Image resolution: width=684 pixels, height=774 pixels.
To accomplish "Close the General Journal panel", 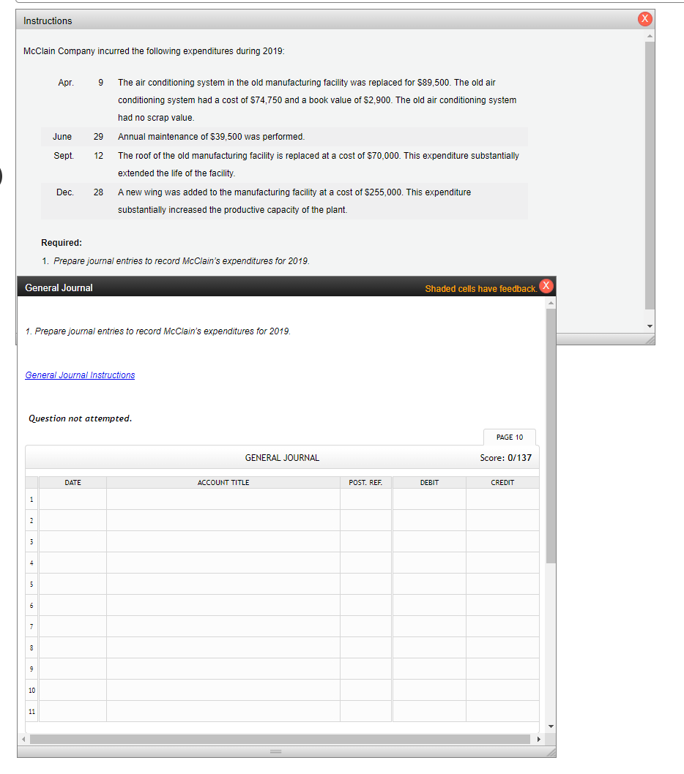I will (546, 286).
